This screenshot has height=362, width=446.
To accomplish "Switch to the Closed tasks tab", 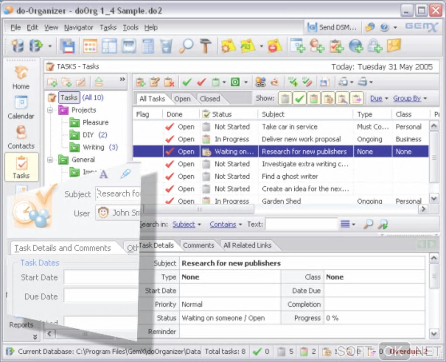I will [x=210, y=99].
